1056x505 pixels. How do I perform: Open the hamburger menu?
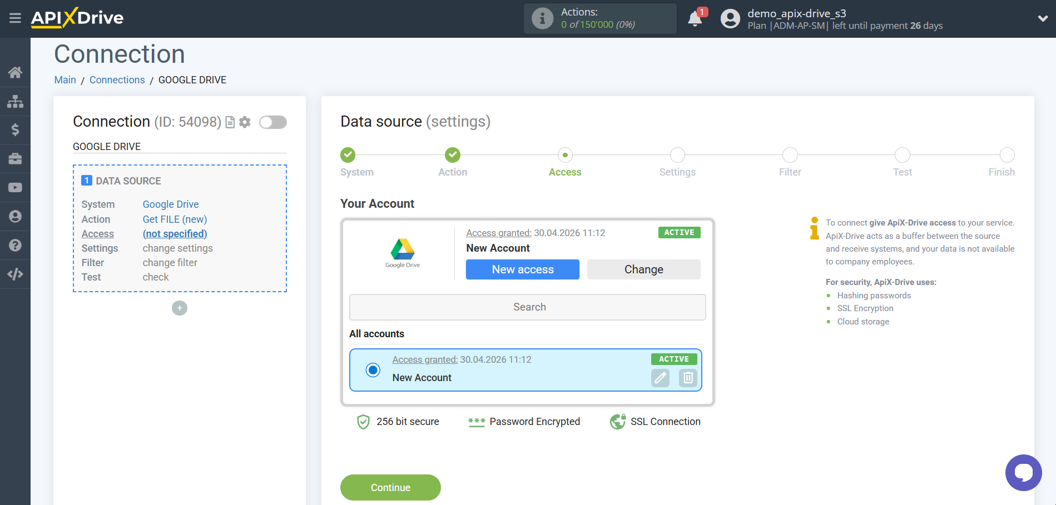point(15,18)
